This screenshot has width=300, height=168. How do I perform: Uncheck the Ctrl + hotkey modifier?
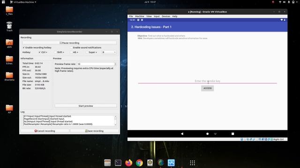39,52
